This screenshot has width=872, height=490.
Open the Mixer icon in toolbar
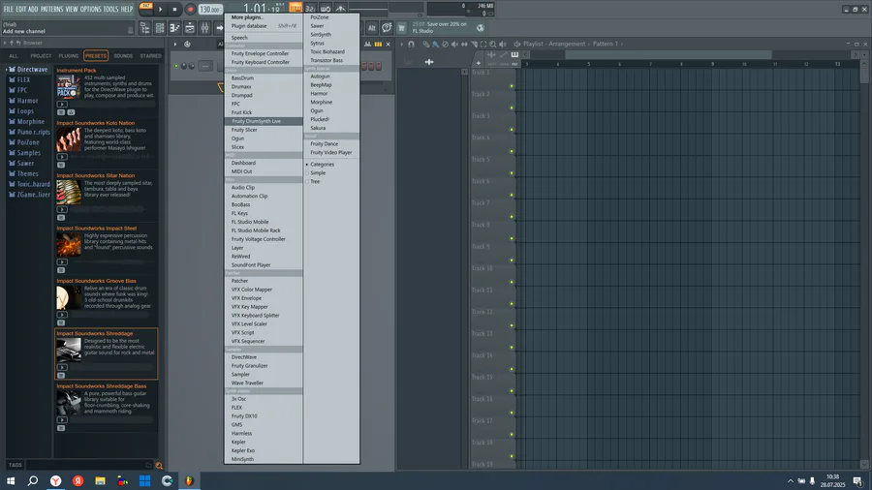(x=204, y=28)
